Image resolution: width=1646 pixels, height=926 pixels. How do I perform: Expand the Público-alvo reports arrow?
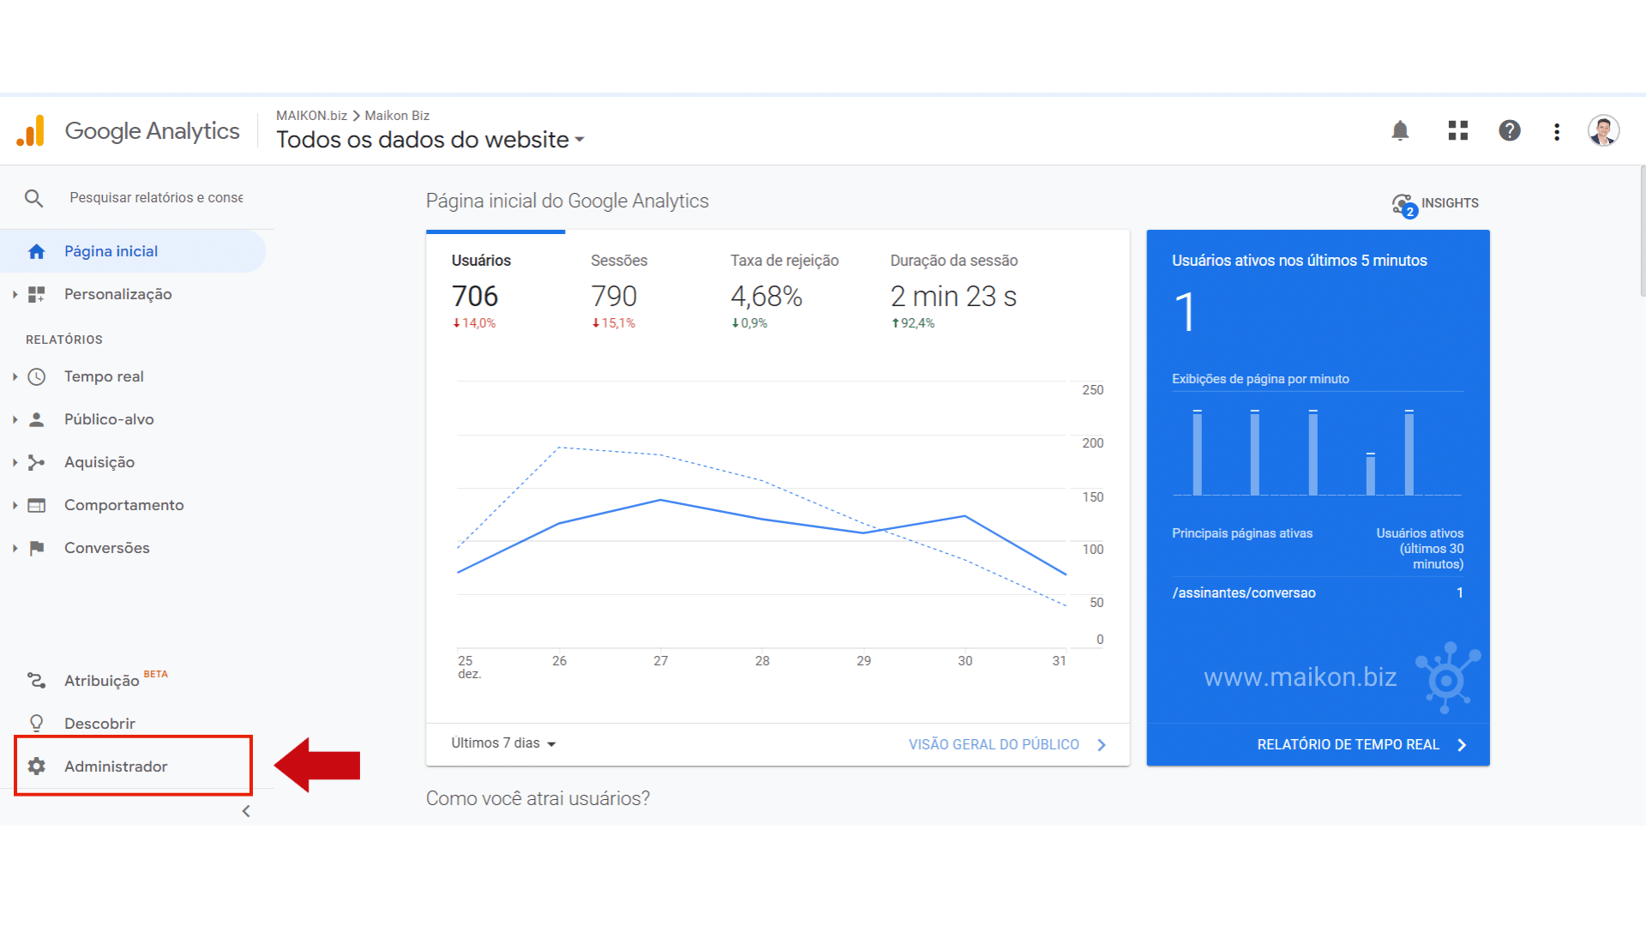point(15,419)
